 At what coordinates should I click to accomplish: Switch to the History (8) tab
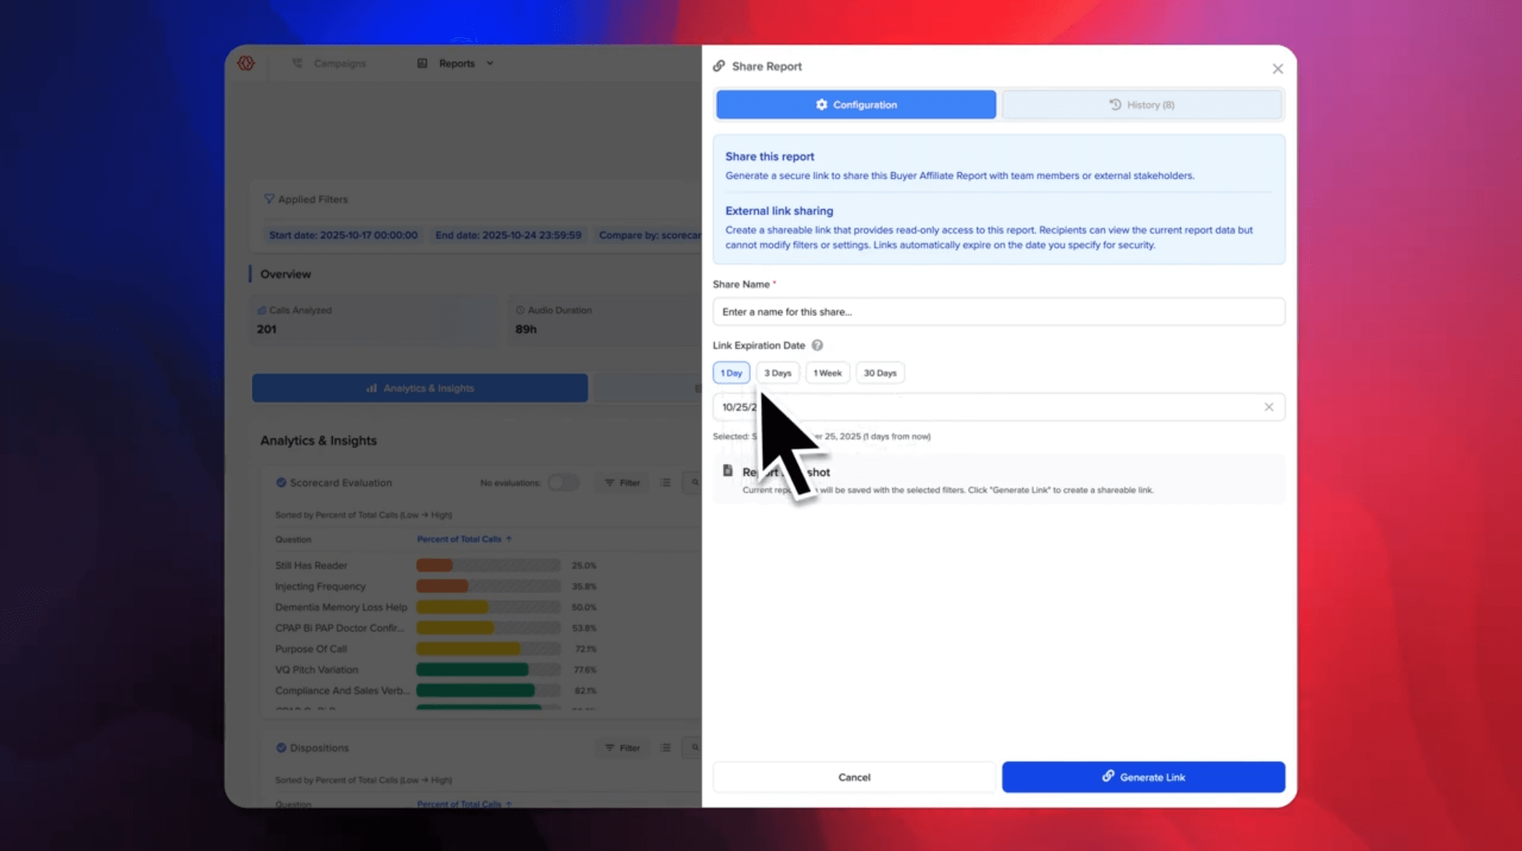click(1141, 105)
